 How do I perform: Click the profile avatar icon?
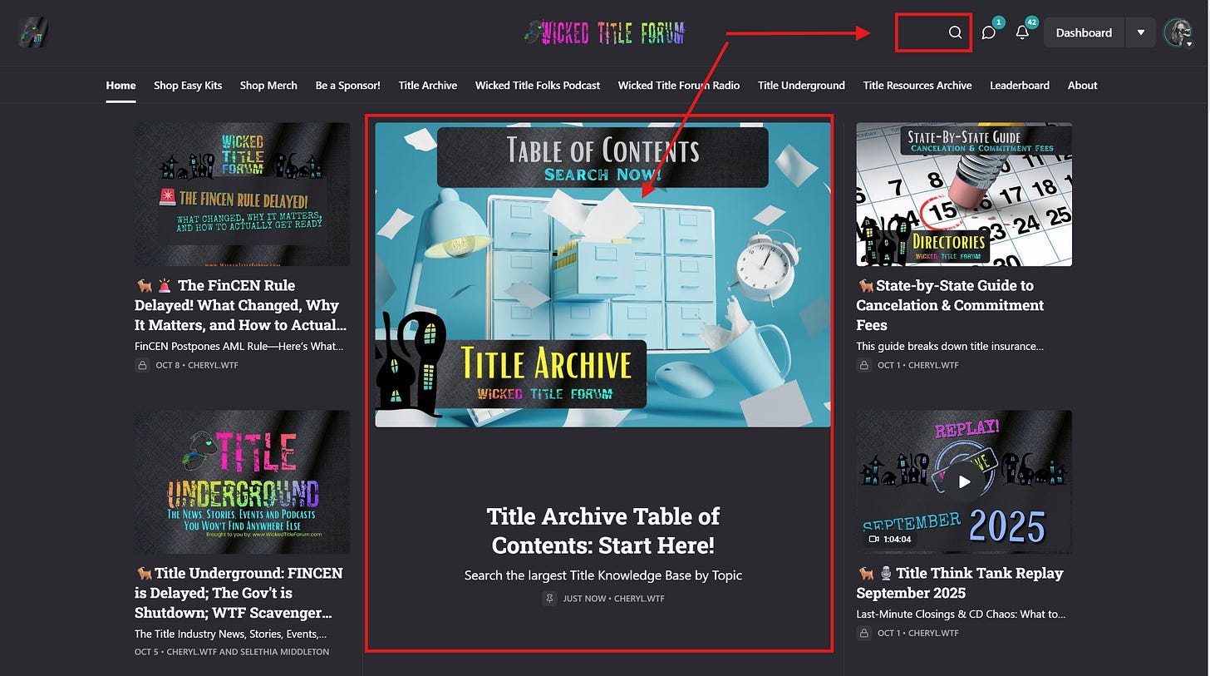(x=1177, y=32)
